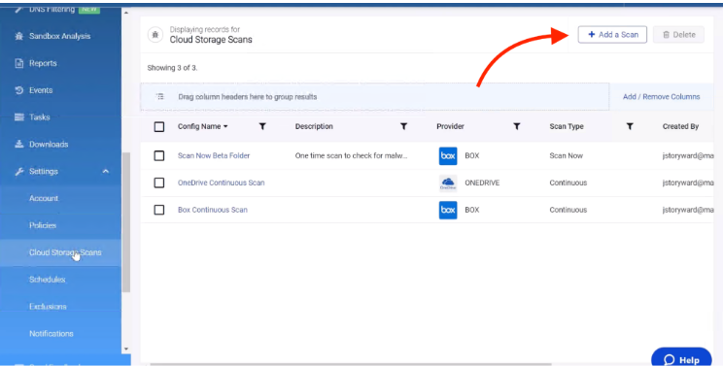This screenshot has width=723, height=366.
Task: Go to Events in sidebar
Action: [x=41, y=90]
